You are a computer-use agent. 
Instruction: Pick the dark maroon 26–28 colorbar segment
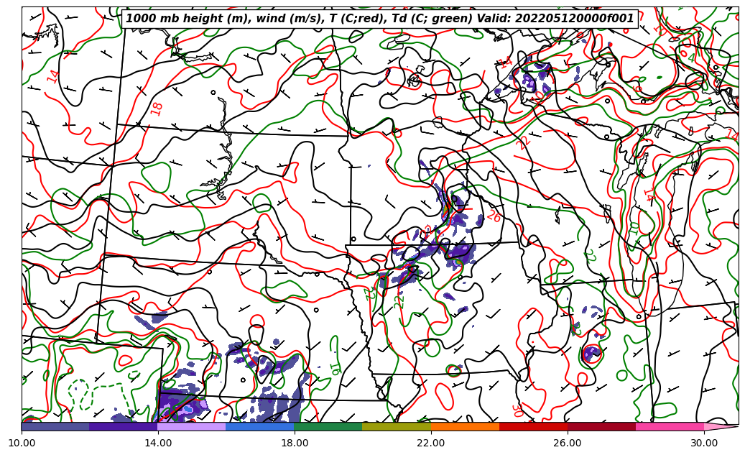click(601, 426)
